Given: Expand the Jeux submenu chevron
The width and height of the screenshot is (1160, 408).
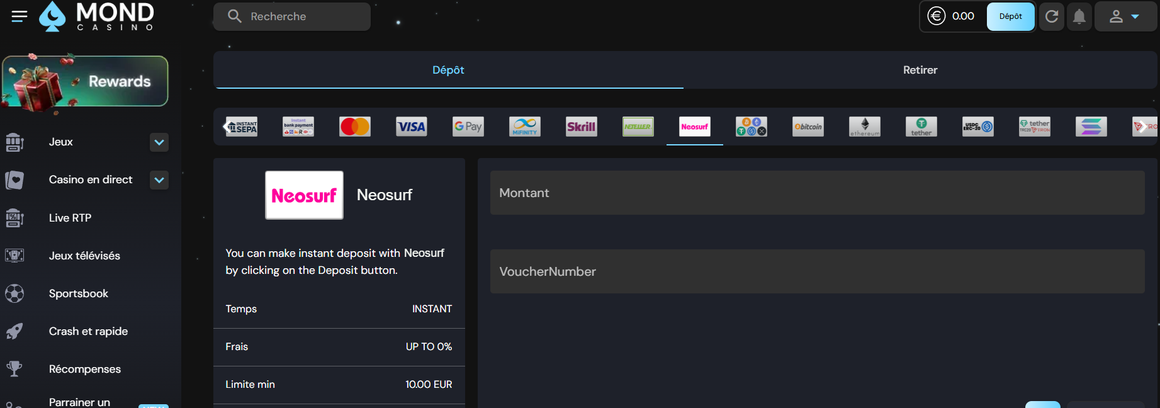Looking at the screenshot, I should pos(159,142).
